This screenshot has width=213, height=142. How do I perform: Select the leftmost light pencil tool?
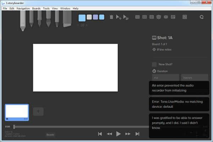click(x=23, y=20)
